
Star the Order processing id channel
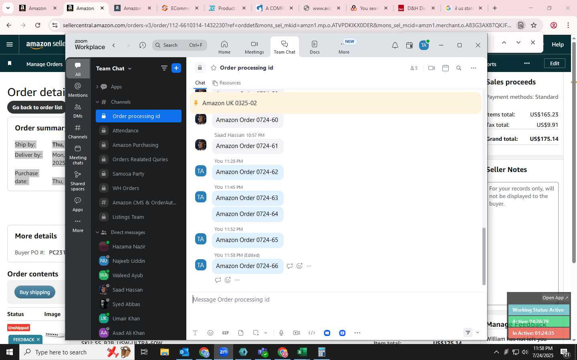click(214, 68)
